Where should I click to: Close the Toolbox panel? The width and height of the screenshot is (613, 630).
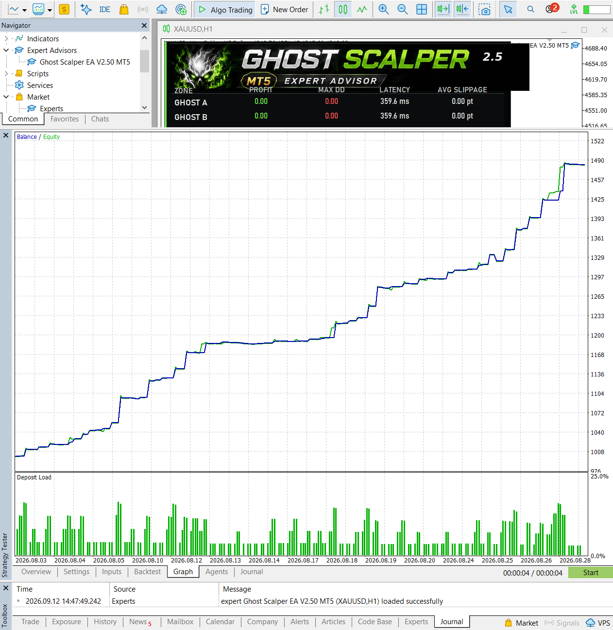(x=6, y=588)
